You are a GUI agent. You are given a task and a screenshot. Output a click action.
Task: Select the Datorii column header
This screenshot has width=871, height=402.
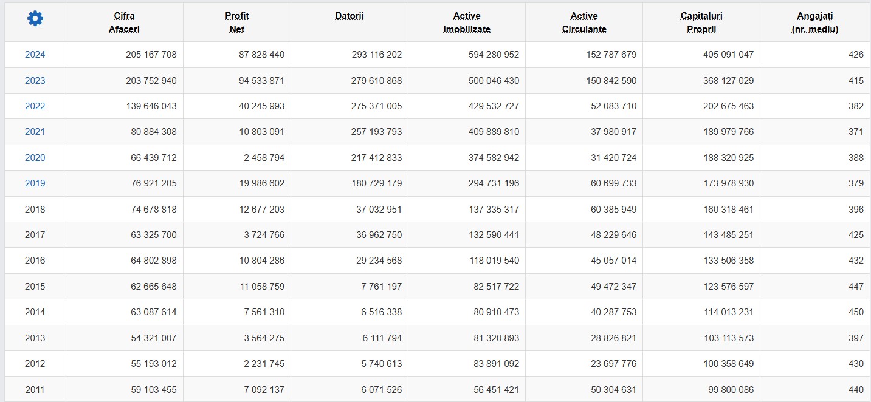(x=349, y=16)
